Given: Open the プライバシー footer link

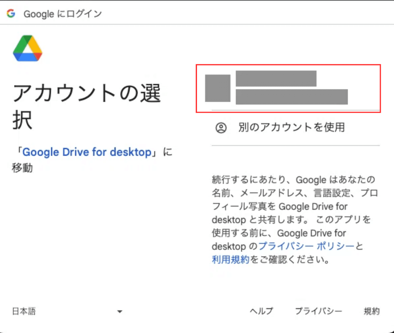Looking at the screenshot, I should [318, 311].
